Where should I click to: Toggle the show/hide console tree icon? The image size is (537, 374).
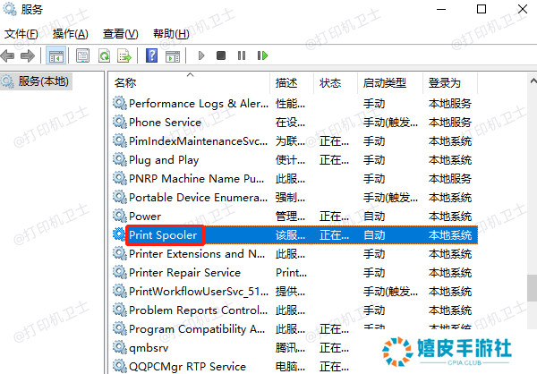click(55, 55)
